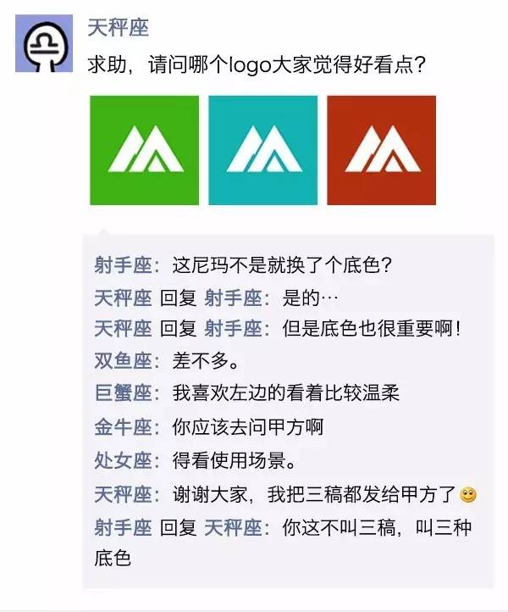Screen dimensions: 508x612
Task: Reply to comment 得看使用场景。
Action: [x=234, y=460]
